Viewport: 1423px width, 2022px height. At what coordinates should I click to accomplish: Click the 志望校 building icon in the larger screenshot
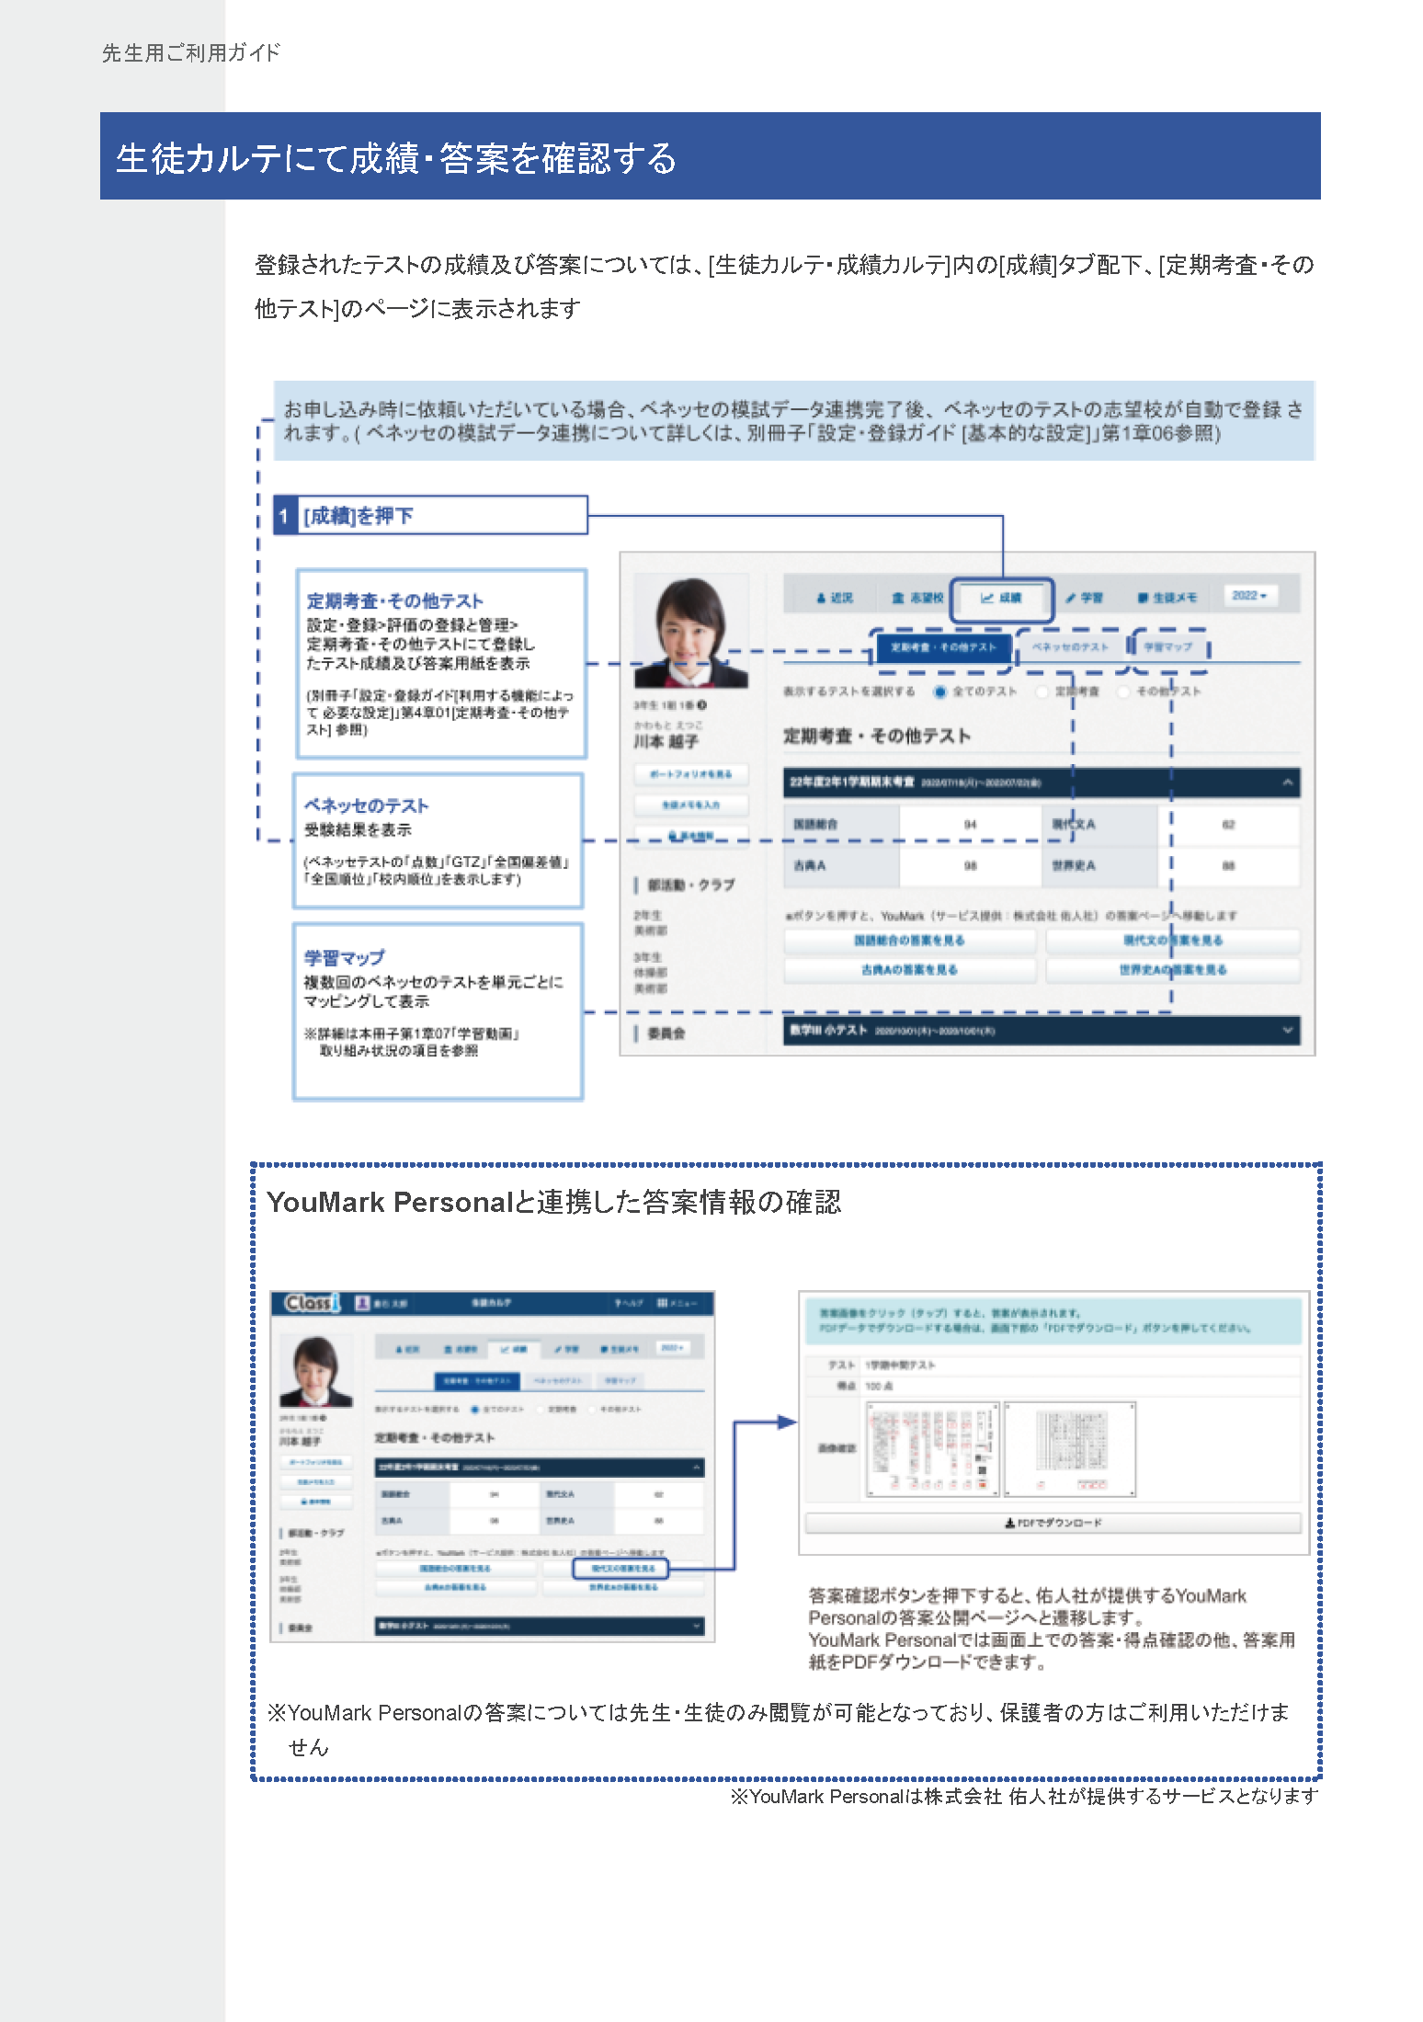pyautogui.click(x=898, y=598)
